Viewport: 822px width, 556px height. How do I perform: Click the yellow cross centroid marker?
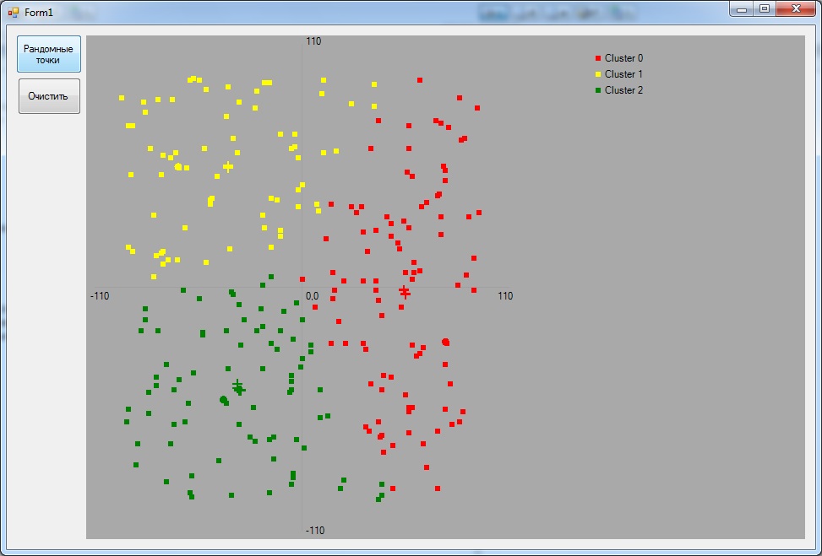227,166
